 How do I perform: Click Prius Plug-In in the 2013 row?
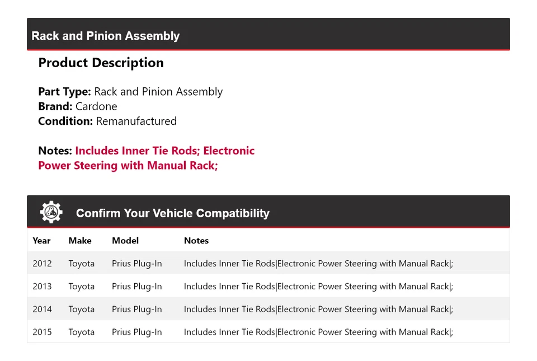click(x=137, y=287)
